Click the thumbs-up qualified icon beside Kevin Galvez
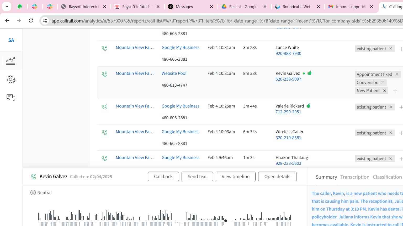403x226 pixels. [309, 73]
